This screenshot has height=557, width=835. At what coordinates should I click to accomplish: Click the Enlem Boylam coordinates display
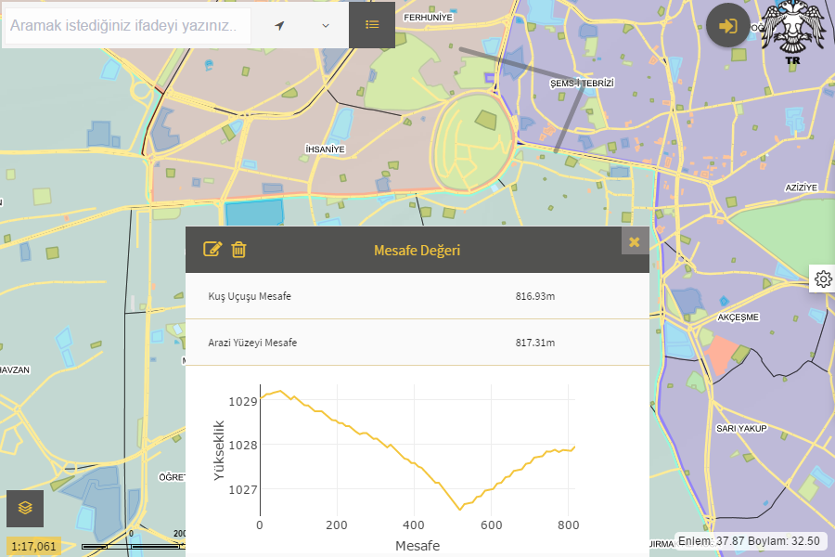pyautogui.click(x=748, y=540)
